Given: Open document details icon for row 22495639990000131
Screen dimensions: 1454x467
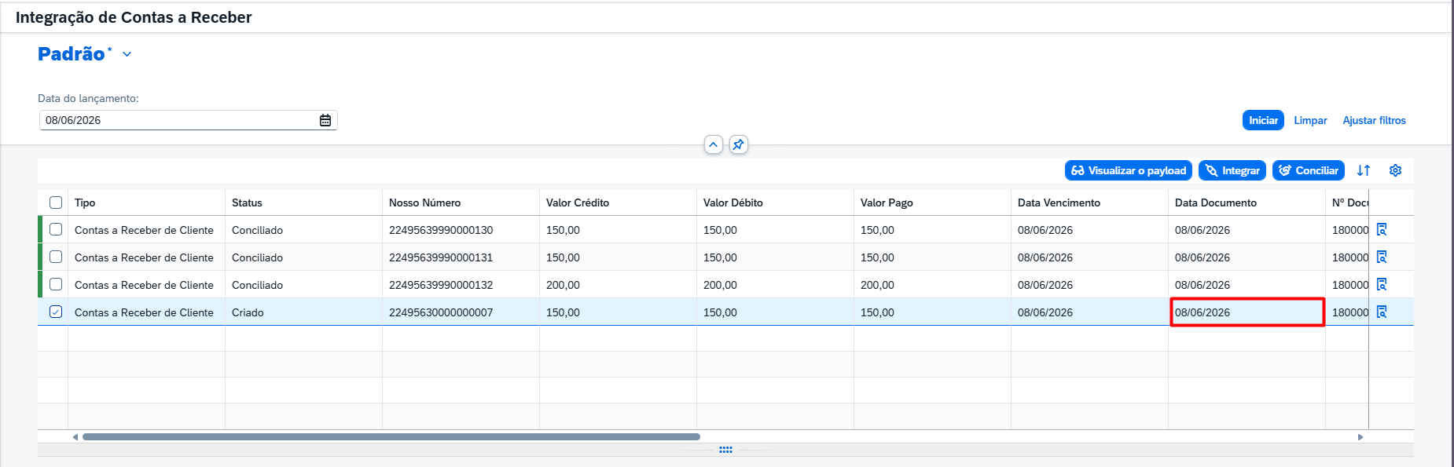Looking at the screenshot, I should (x=1382, y=257).
